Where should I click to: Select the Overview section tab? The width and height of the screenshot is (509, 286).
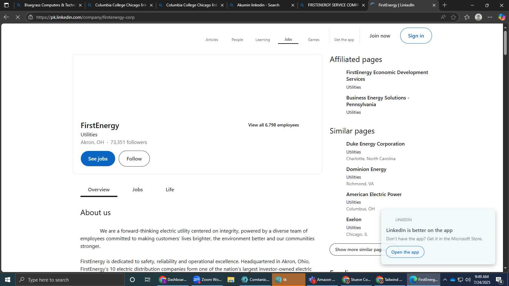pos(99,190)
